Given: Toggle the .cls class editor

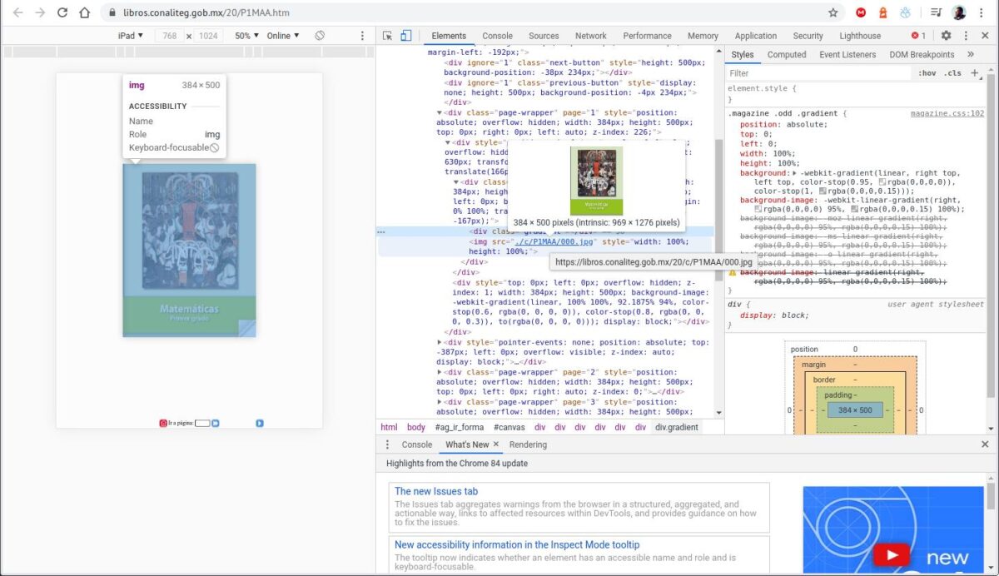Looking at the screenshot, I should (952, 73).
